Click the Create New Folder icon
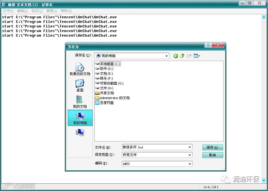This screenshot has width=268, height=191. coord(189,56)
